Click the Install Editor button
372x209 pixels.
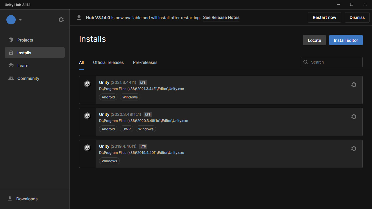[346, 40]
